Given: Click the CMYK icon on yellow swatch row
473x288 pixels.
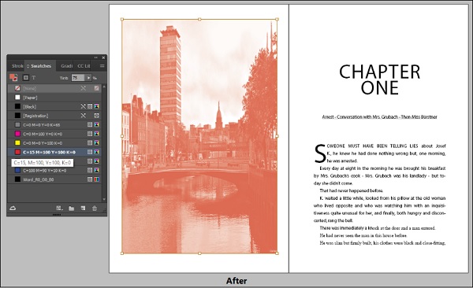Looking at the screenshot, I should tap(96, 142).
